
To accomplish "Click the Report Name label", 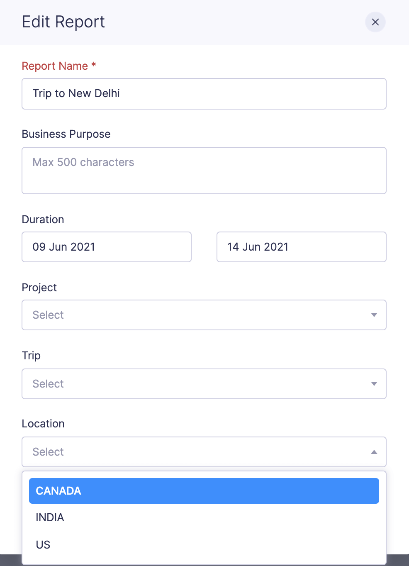I will point(59,66).
